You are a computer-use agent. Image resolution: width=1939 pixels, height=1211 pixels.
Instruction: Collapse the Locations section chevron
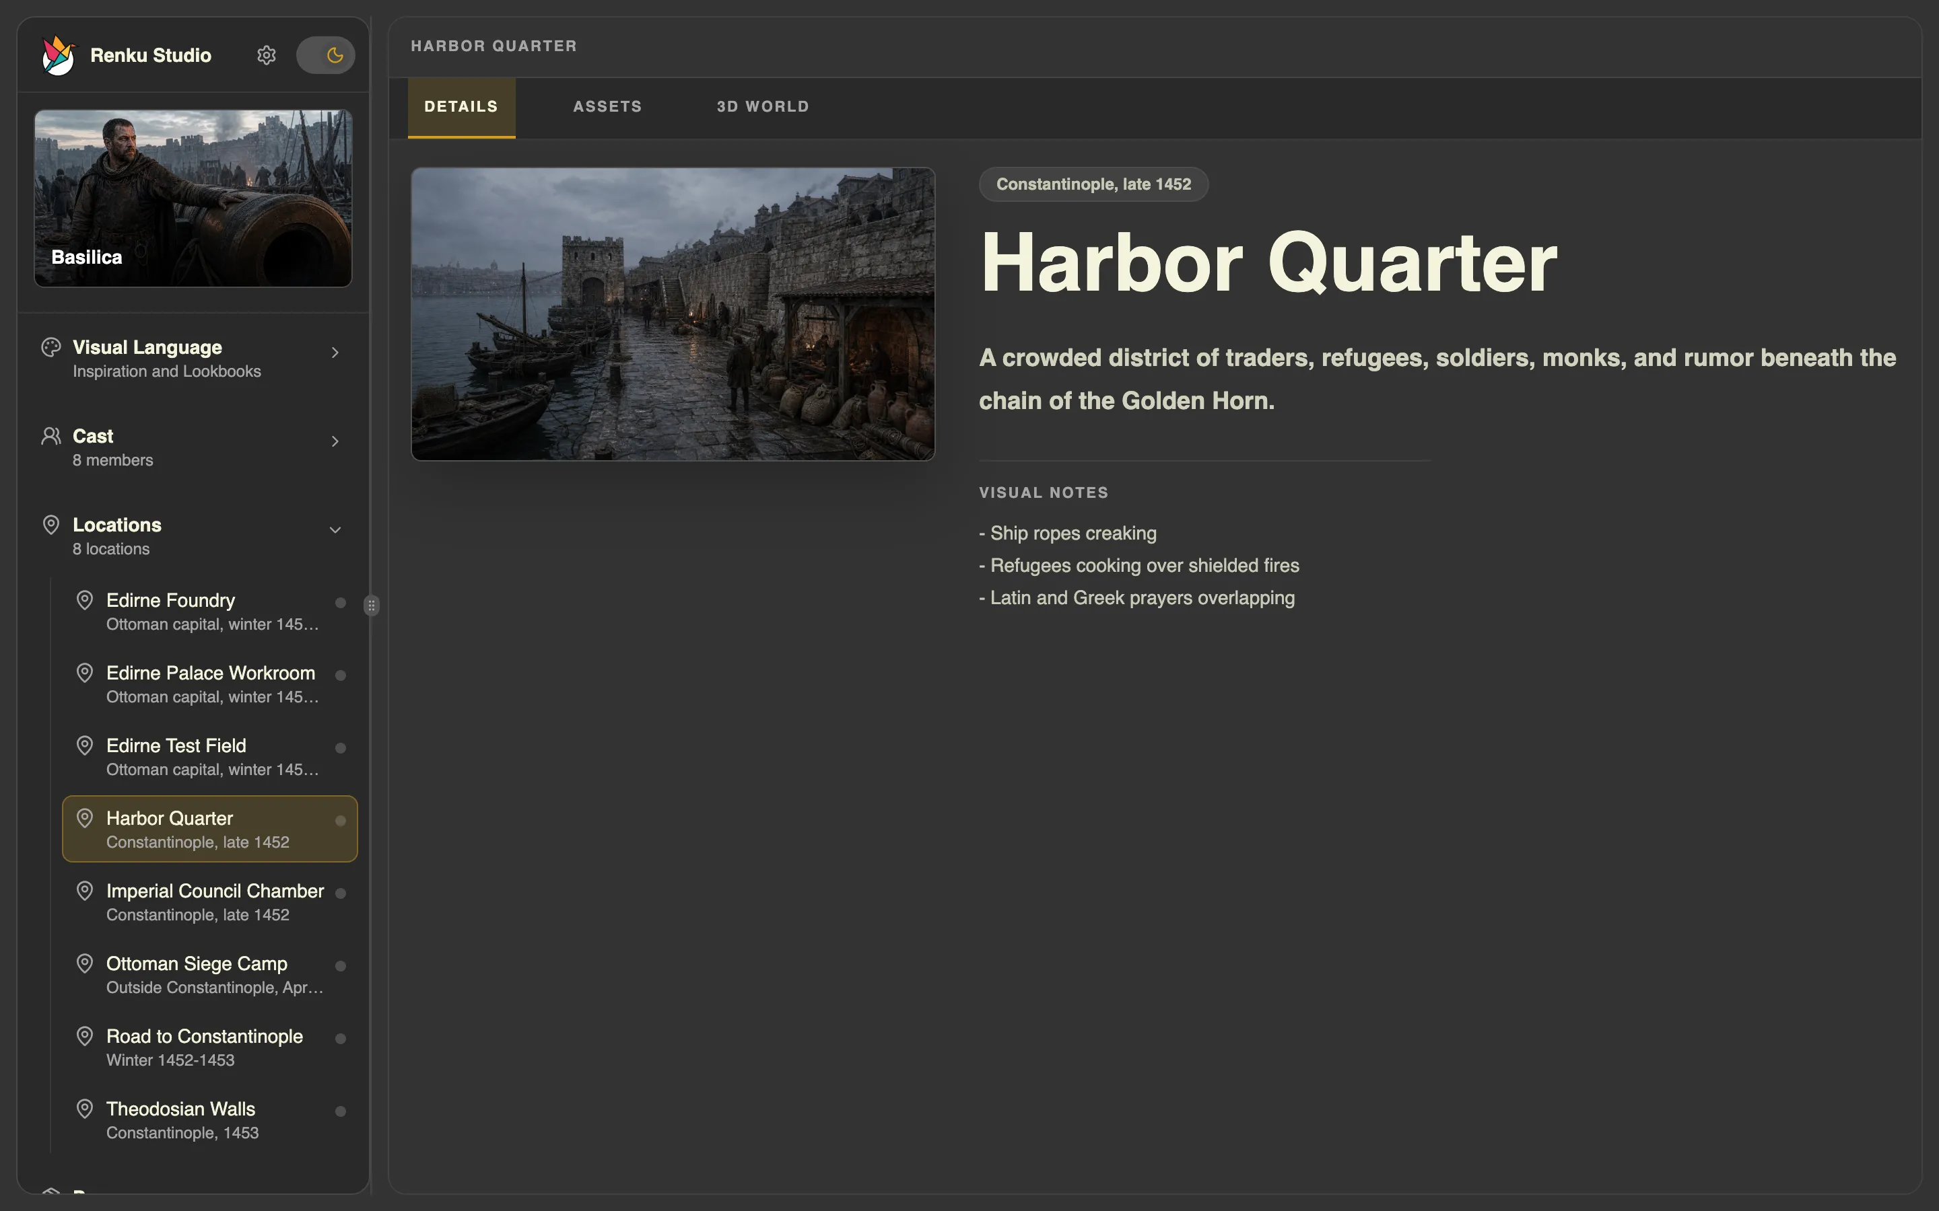335,530
